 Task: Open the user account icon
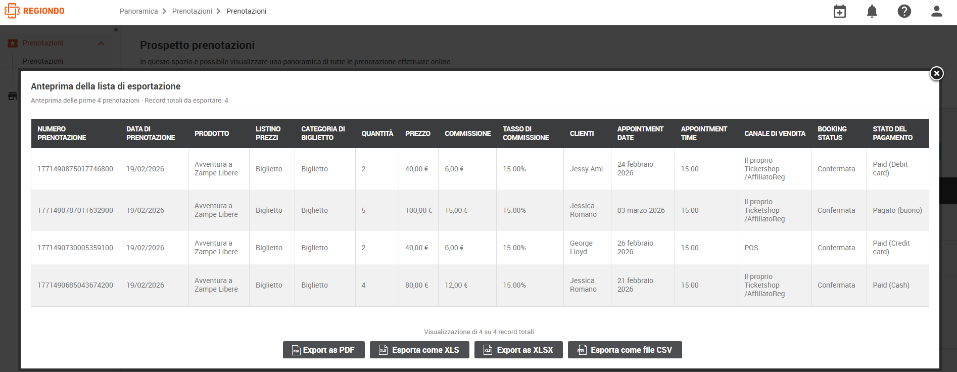937,11
